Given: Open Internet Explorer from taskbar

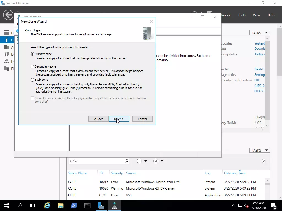Looking at the screenshot, I should point(47,205).
